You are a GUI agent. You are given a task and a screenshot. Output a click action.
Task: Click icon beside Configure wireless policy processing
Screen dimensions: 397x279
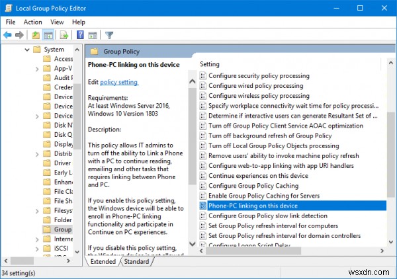pyautogui.click(x=203, y=96)
